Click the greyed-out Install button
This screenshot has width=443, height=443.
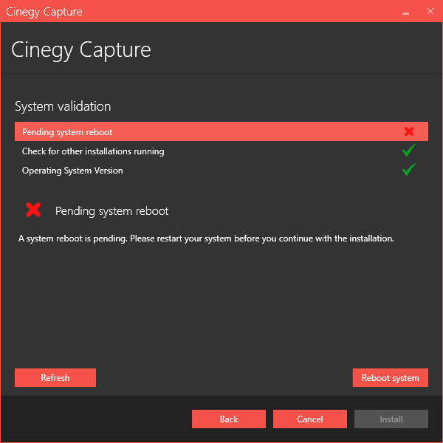click(391, 419)
